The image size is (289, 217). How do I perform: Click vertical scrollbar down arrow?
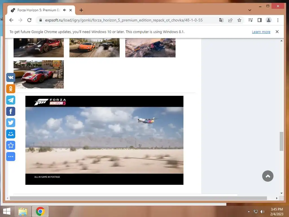(x=281, y=193)
